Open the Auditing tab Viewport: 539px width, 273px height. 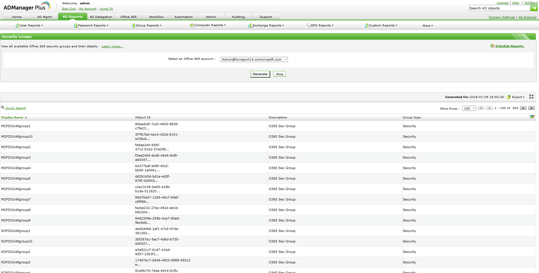point(238,17)
